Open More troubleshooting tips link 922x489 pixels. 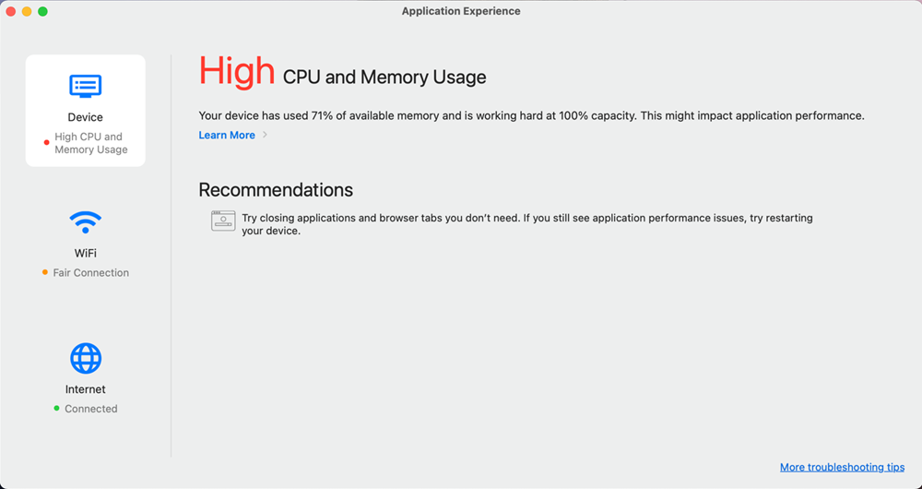842,468
